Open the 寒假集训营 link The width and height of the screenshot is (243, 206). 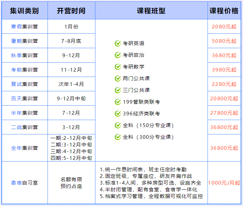[24, 27]
